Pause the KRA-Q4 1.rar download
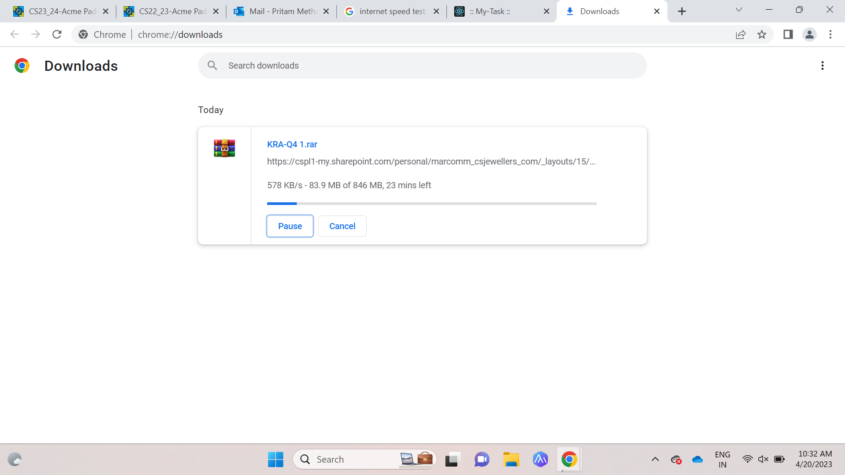Viewport: 845px width, 475px height. pos(290,226)
